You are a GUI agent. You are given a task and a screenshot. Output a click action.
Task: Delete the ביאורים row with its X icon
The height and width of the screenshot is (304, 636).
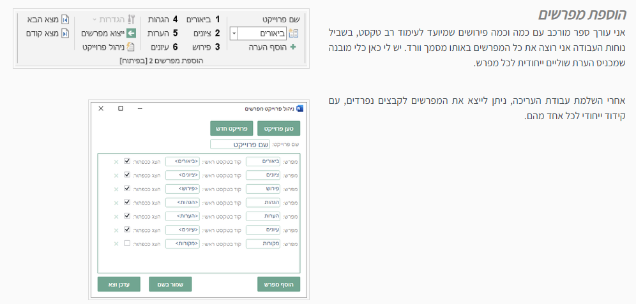pos(116,162)
